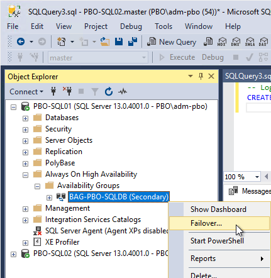Open an XMLA query editor

tap(250, 42)
